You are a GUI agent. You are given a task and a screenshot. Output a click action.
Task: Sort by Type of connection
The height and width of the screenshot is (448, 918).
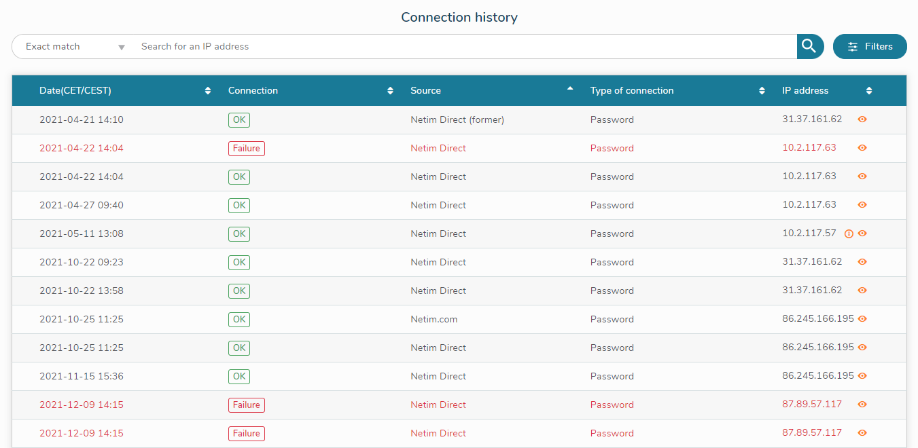[760, 90]
